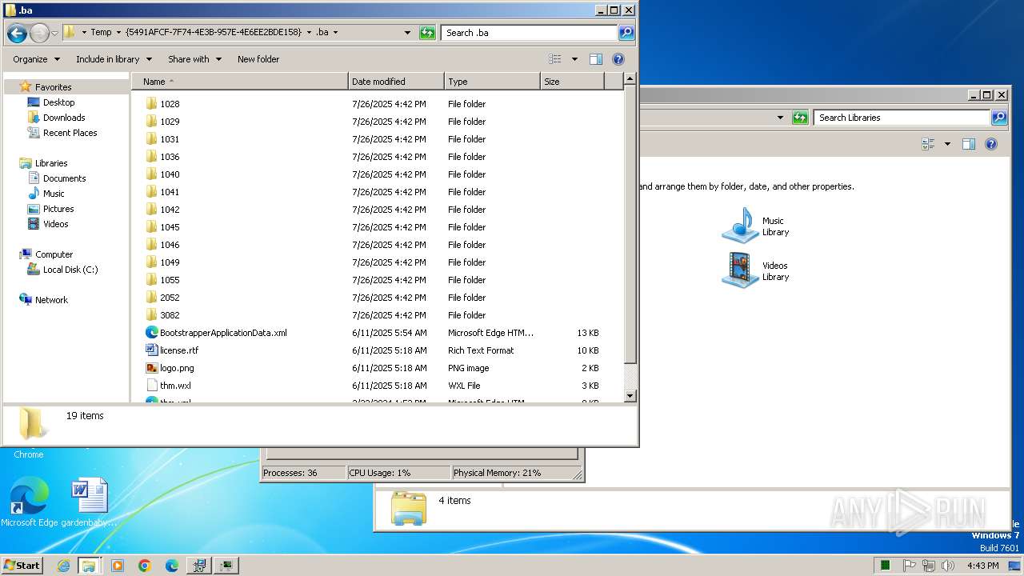Select the BootstrapperApplicationData.xml file icon
1024x576 pixels.
(x=152, y=333)
